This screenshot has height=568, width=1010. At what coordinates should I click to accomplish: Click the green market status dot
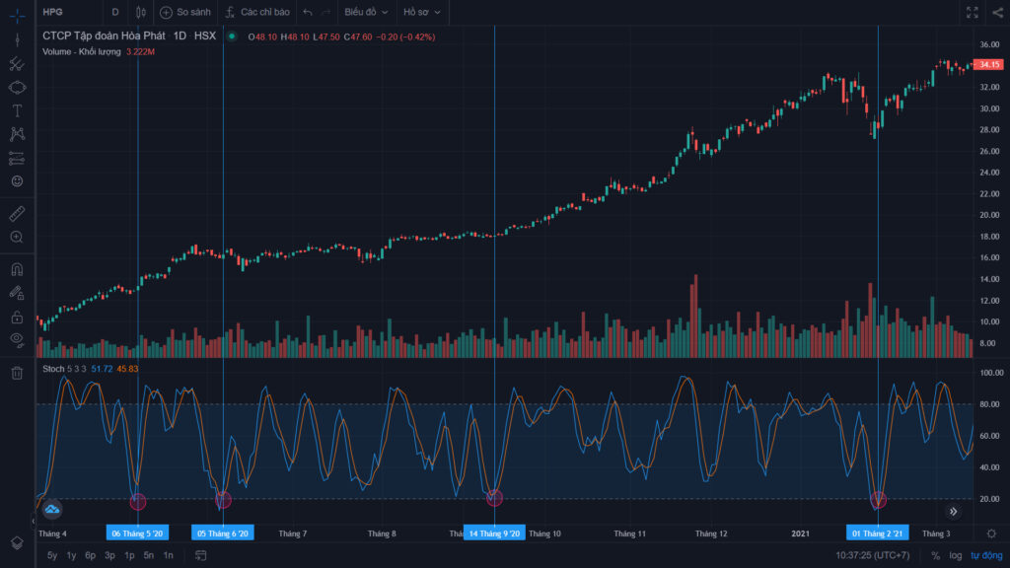(232, 36)
